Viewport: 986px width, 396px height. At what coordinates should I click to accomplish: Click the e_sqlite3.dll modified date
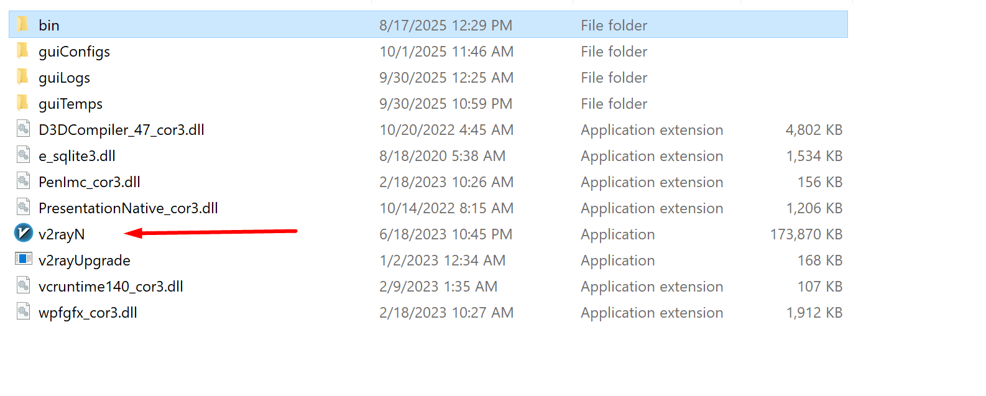tap(442, 156)
